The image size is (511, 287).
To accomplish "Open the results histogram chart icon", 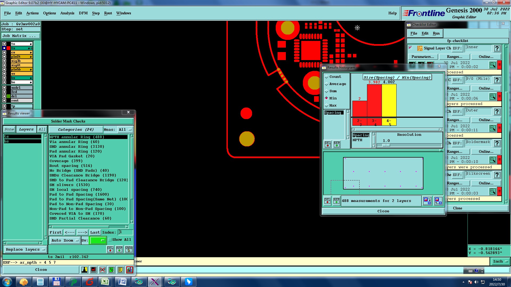I will point(130,270).
